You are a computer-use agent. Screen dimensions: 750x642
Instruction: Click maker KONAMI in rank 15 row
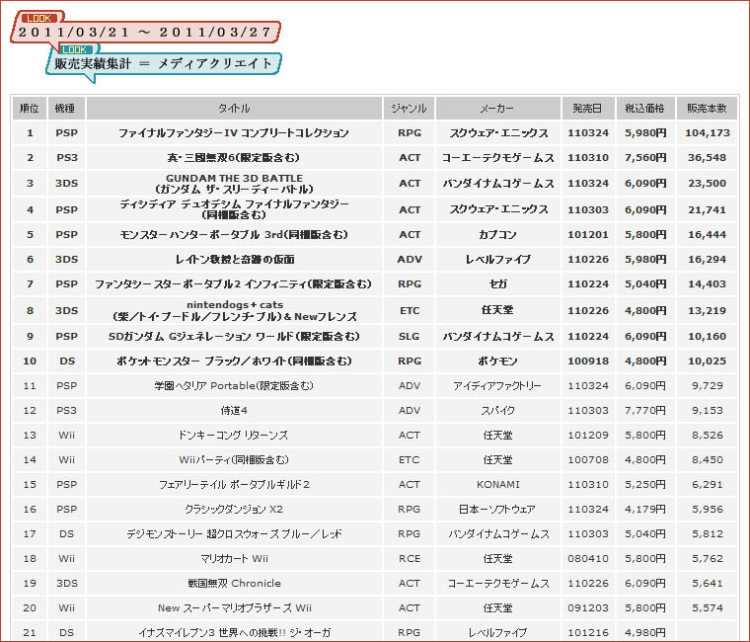point(498,485)
